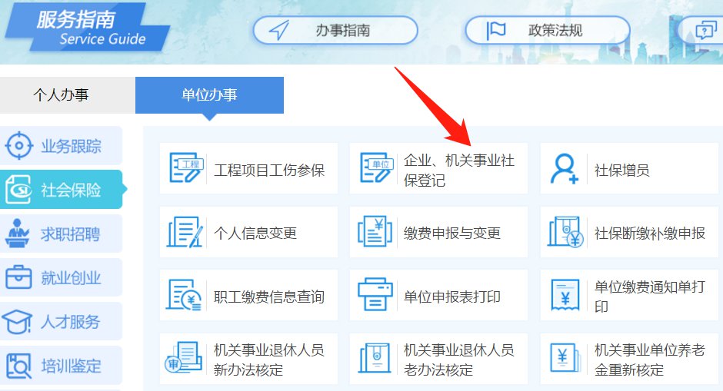The image size is (723, 391).
Task: Click the 人才服务 graduation cap icon
Action: pyautogui.click(x=17, y=321)
